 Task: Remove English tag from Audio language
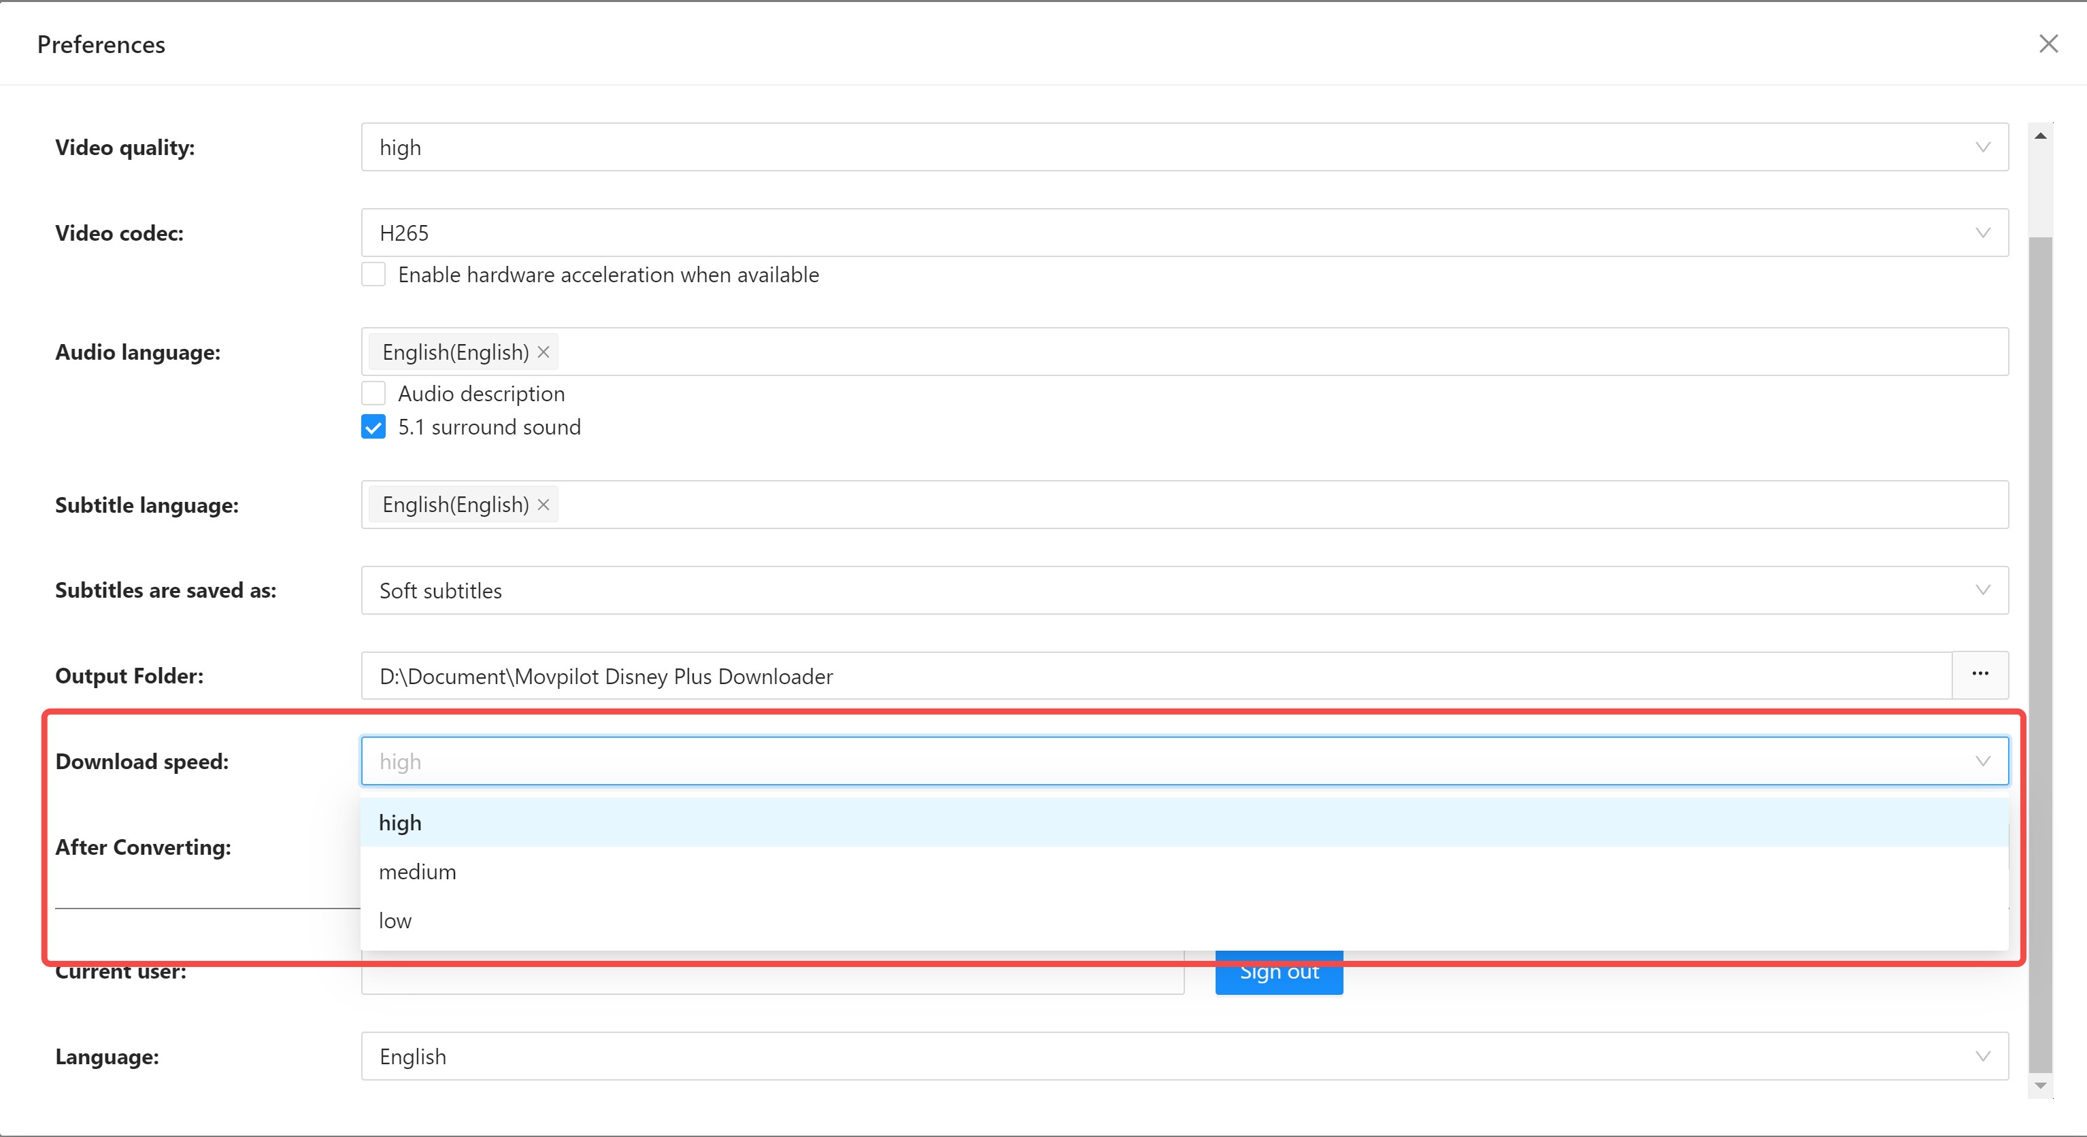pyautogui.click(x=544, y=352)
